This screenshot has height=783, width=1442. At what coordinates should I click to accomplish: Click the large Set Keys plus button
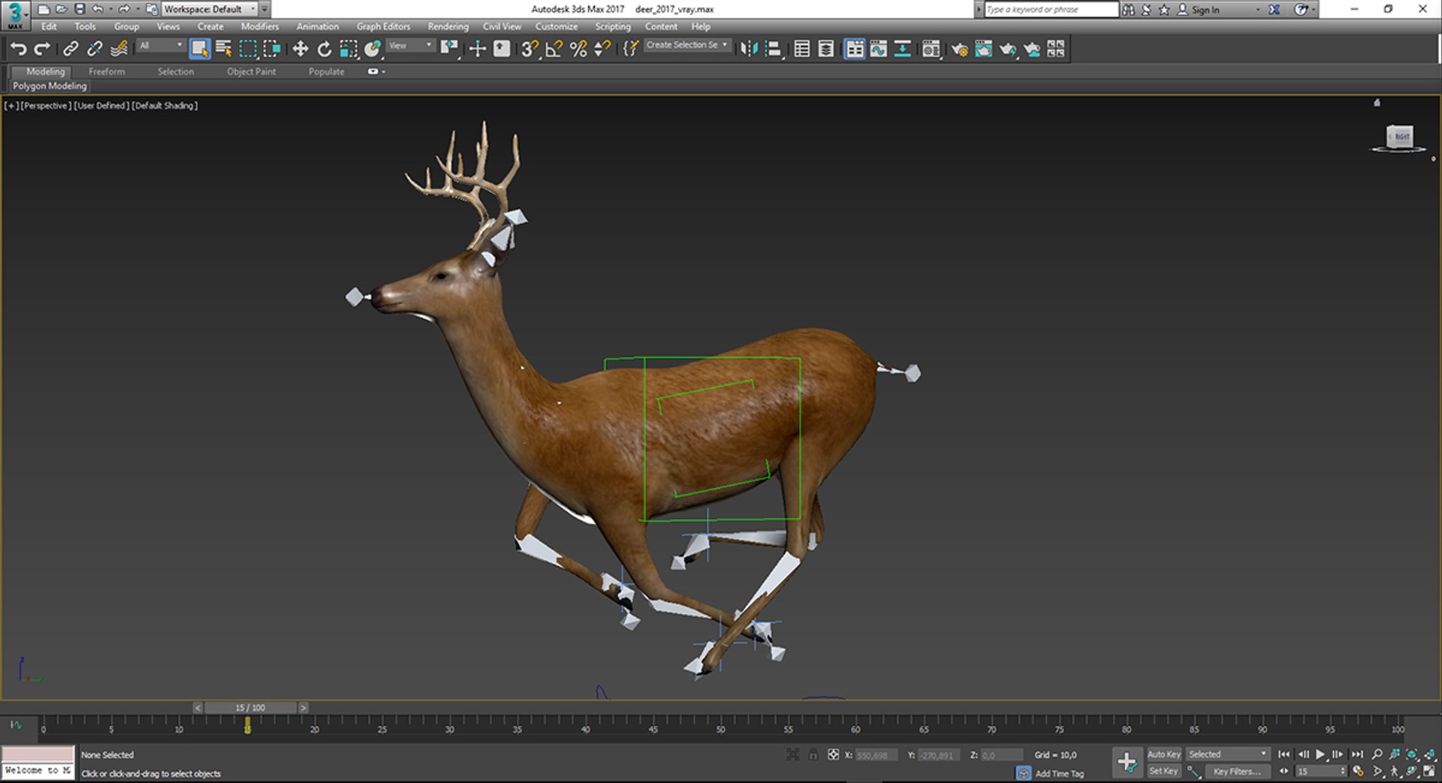click(x=1127, y=762)
